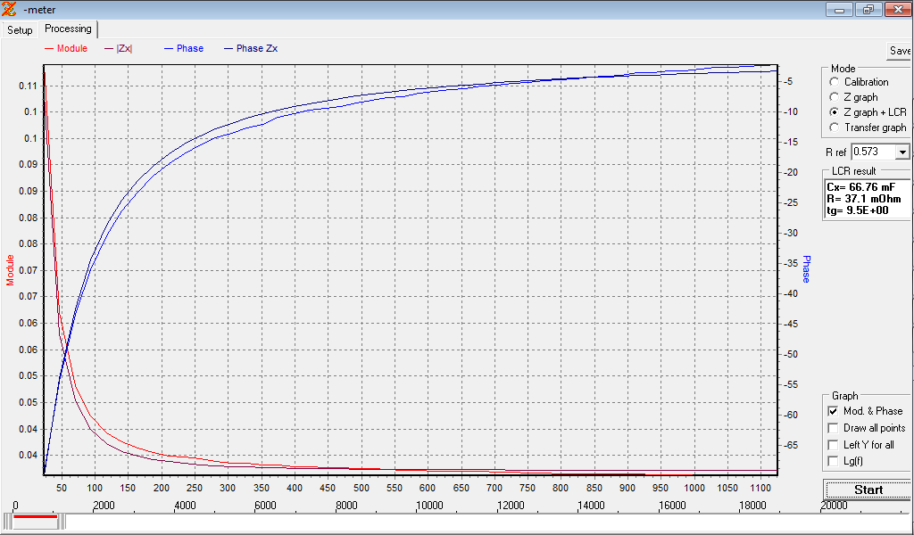Choose Z graph + LCR mode
Screen dimensions: 914x535
(835, 112)
